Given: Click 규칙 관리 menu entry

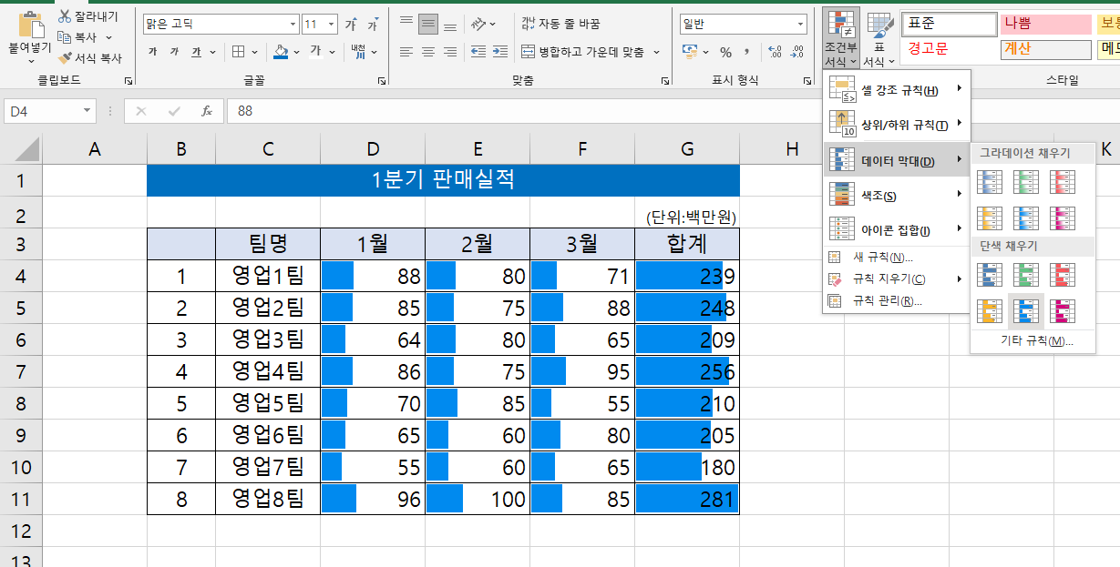Looking at the screenshot, I should (897, 300).
